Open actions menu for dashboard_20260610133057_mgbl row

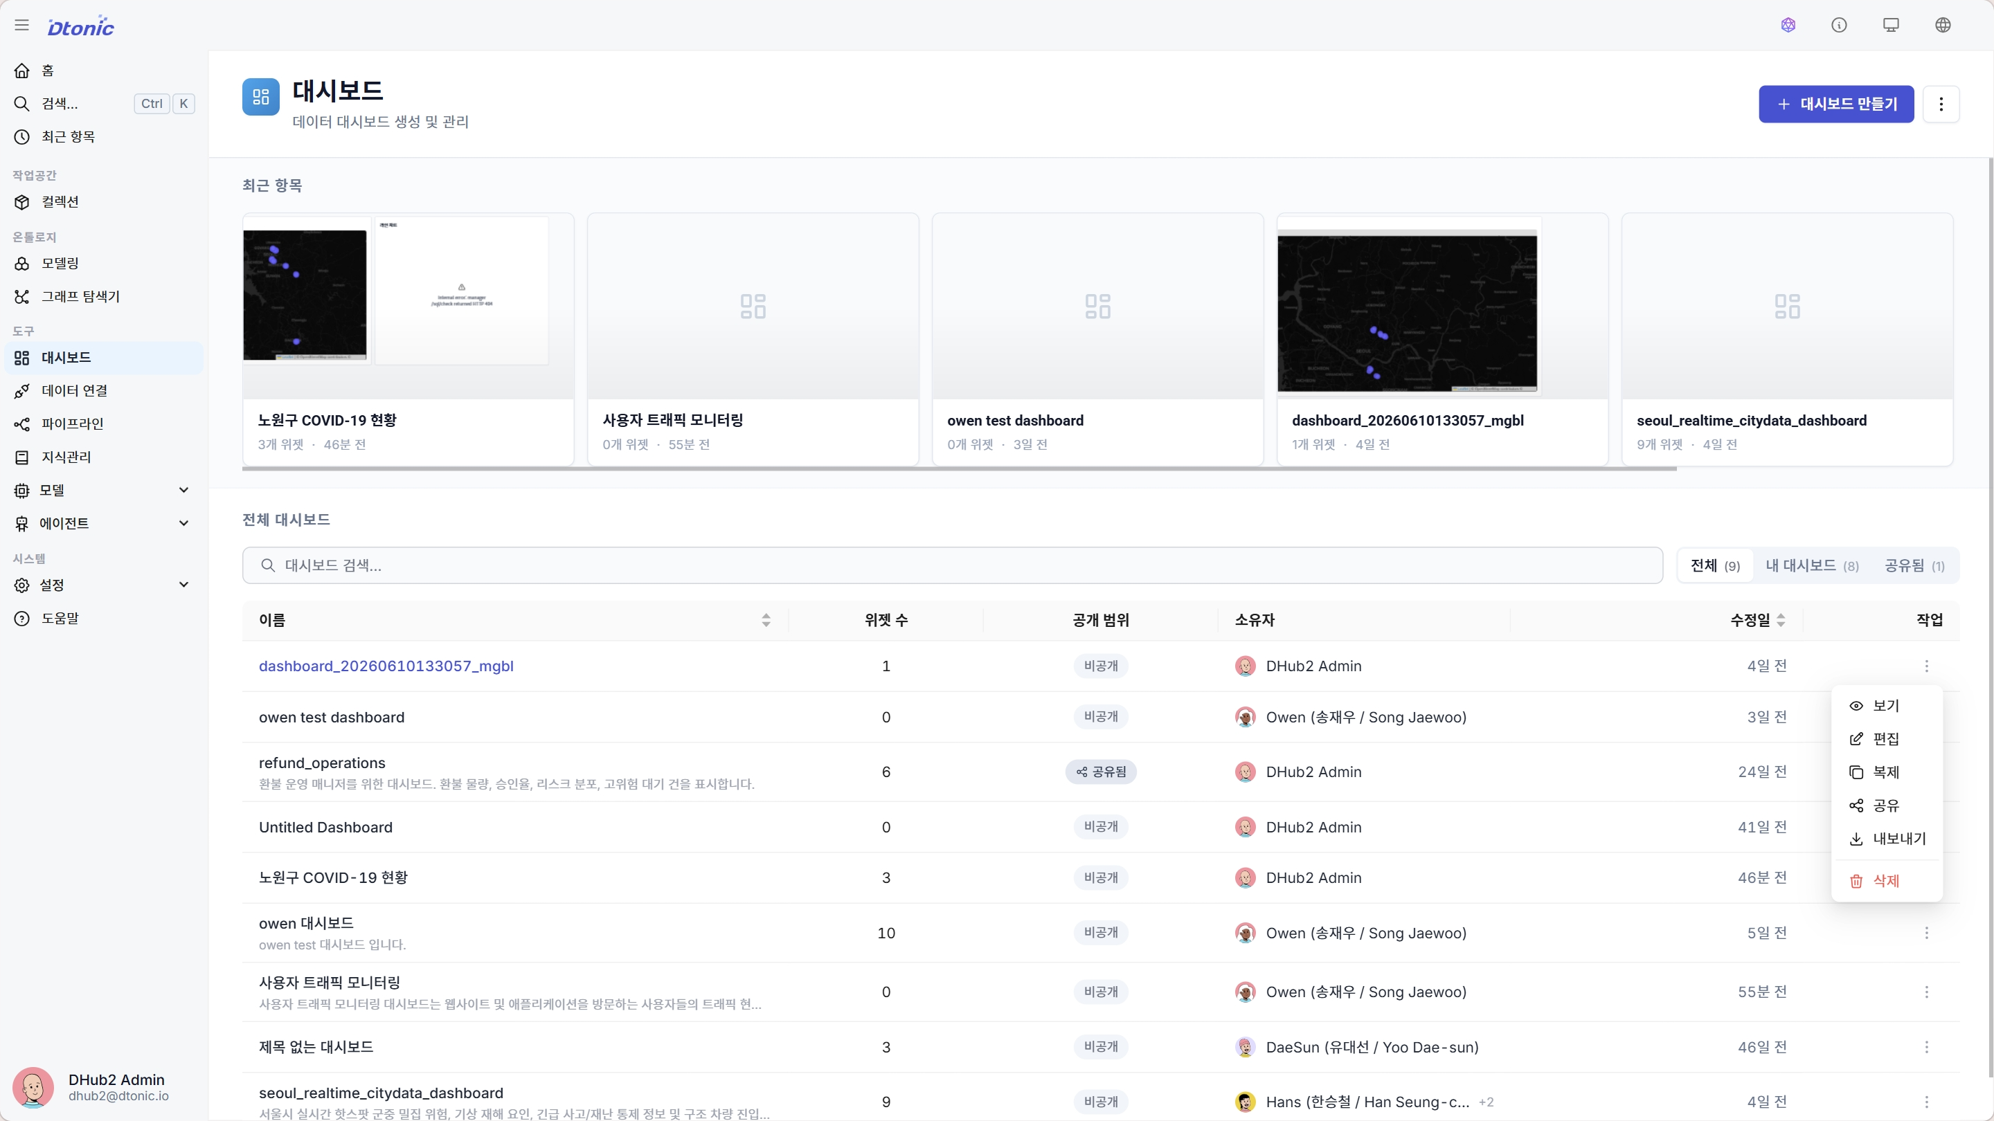click(1927, 666)
